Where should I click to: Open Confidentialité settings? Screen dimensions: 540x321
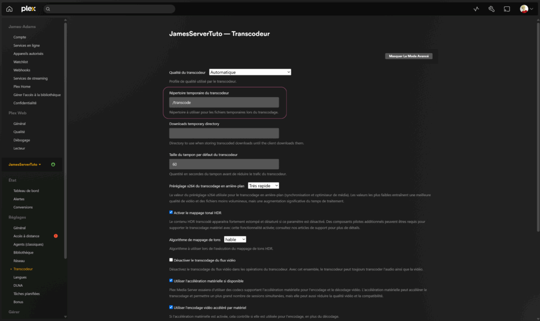pos(25,103)
